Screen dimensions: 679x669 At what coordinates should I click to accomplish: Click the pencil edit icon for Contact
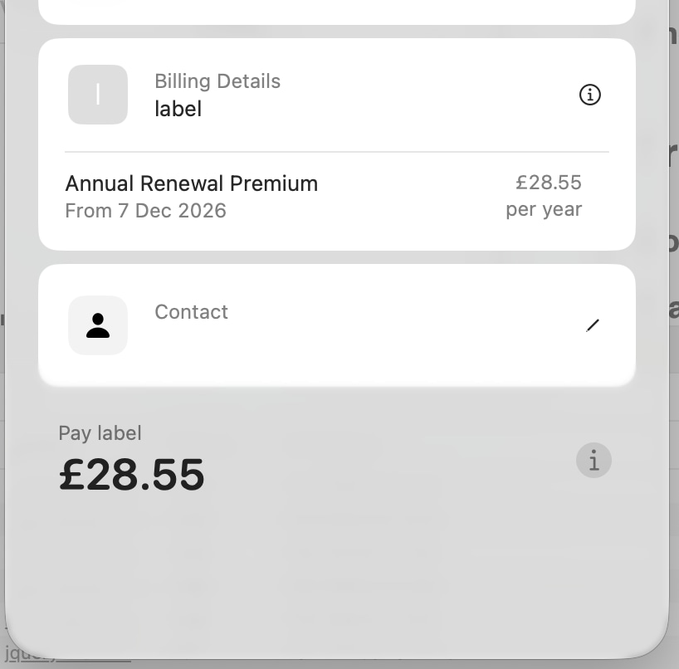[x=592, y=325]
